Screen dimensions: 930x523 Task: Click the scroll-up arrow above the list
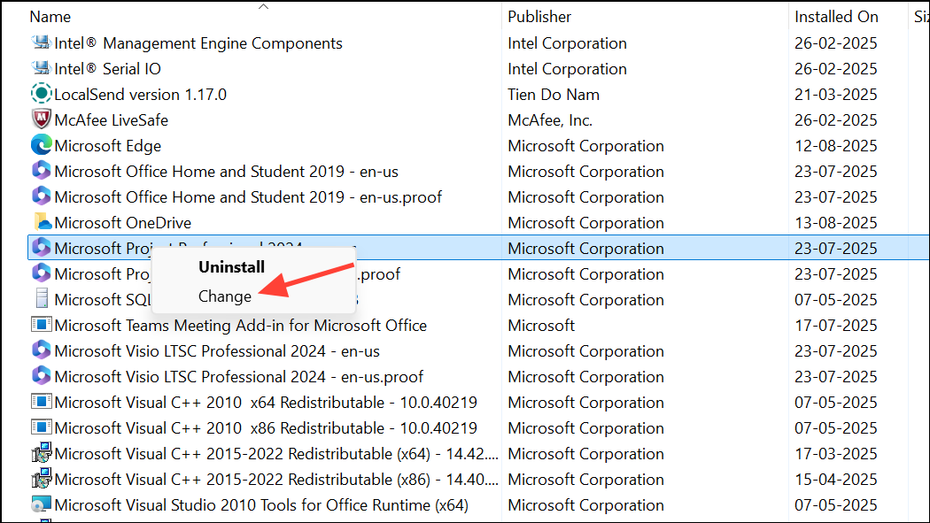263,5
